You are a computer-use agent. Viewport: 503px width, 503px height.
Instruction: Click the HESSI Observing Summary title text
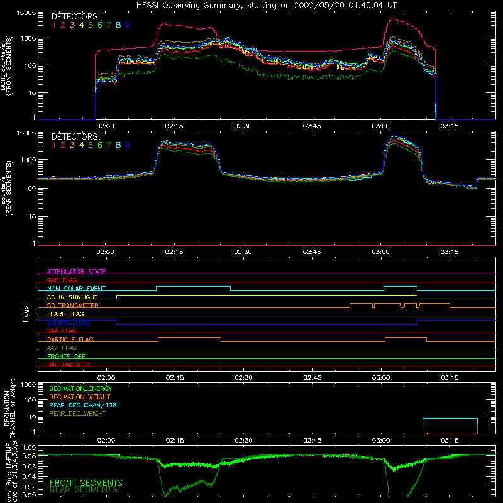[x=266, y=6]
